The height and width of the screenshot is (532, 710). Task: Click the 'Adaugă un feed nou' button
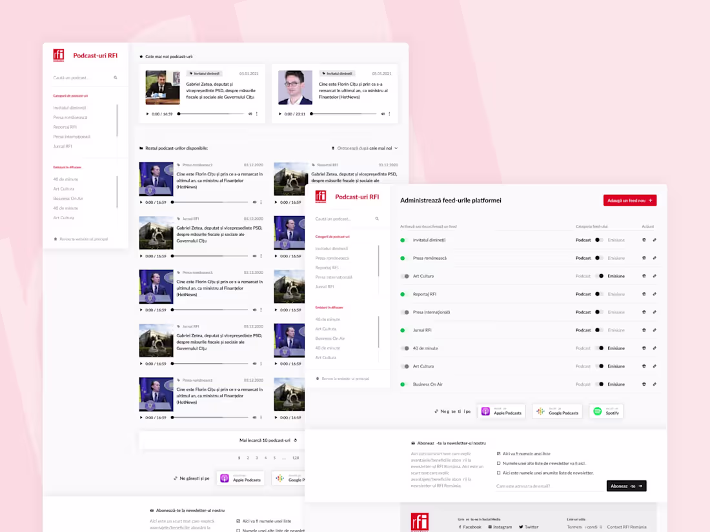[630, 200]
